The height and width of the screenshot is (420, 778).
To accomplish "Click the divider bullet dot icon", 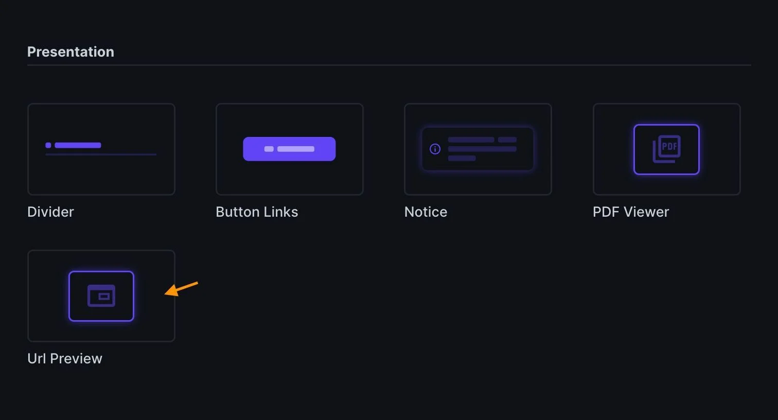I will [x=48, y=145].
